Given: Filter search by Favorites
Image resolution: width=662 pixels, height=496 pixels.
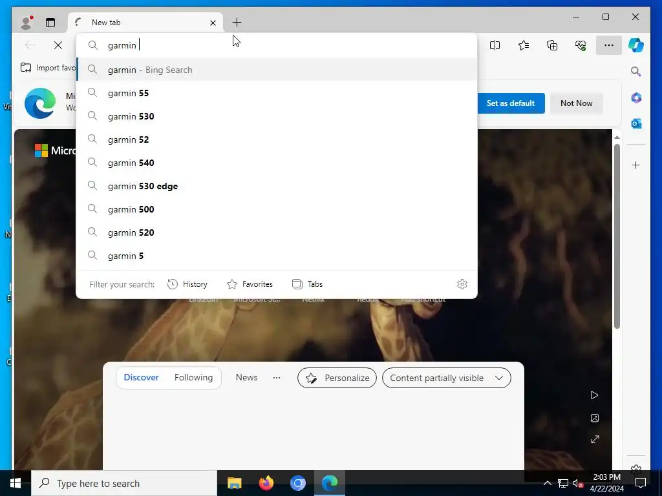Looking at the screenshot, I should click(x=250, y=284).
